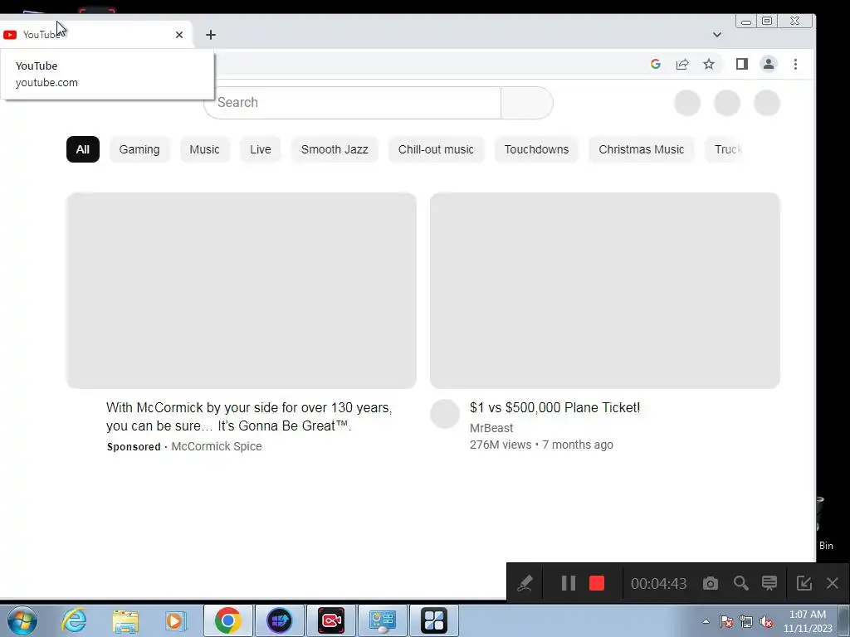This screenshot has height=637, width=850.
Task: Select the Live filter chip
Action: [x=260, y=149]
